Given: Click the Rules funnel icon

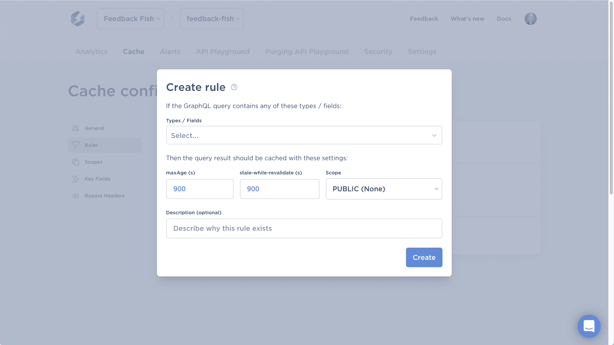Looking at the screenshot, I should pos(76,145).
